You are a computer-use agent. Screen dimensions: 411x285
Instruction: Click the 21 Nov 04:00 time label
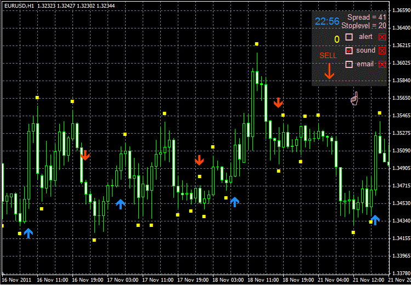pyautogui.click(x=334, y=280)
